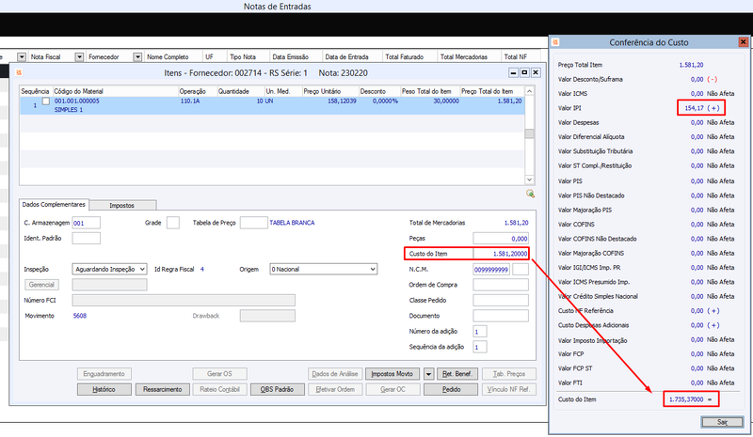The image size is (753, 437).
Task: Open the Origem combo box
Action: (324, 269)
